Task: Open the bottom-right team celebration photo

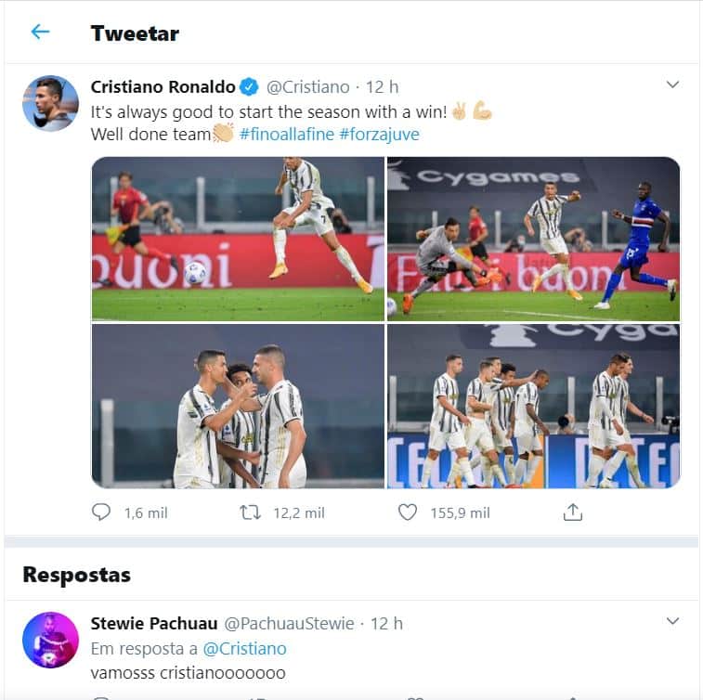Action: pyautogui.click(x=533, y=406)
